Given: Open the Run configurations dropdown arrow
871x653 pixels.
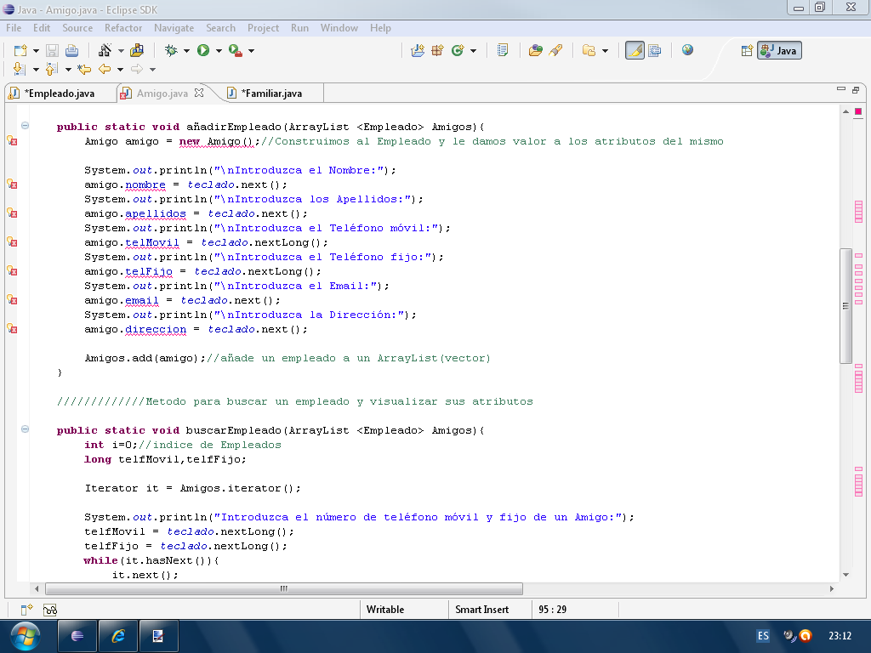Looking at the screenshot, I should tap(219, 51).
